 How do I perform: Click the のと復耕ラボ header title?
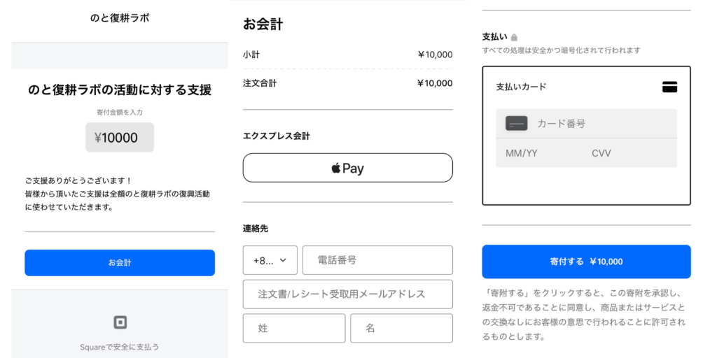tap(120, 17)
